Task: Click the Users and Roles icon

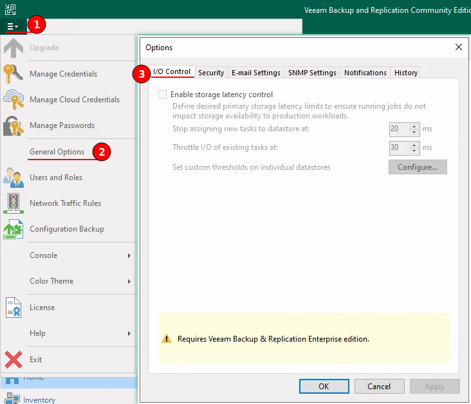Action: (x=14, y=178)
